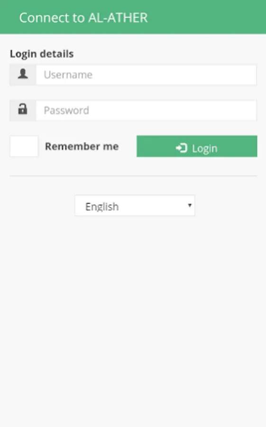Click the 'Remember me' label text
Image resolution: width=266 pixels, height=427 pixels.
point(82,146)
